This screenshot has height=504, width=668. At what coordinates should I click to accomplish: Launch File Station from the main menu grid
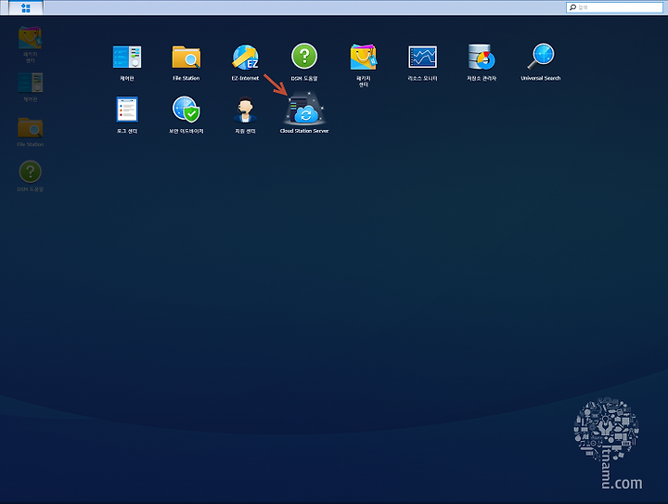pos(186,58)
